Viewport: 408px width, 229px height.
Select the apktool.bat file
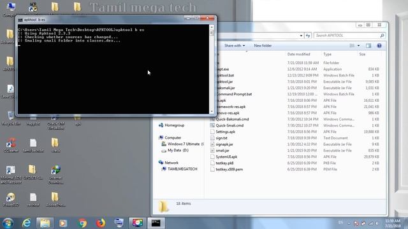pyautogui.click(x=225, y=76)
